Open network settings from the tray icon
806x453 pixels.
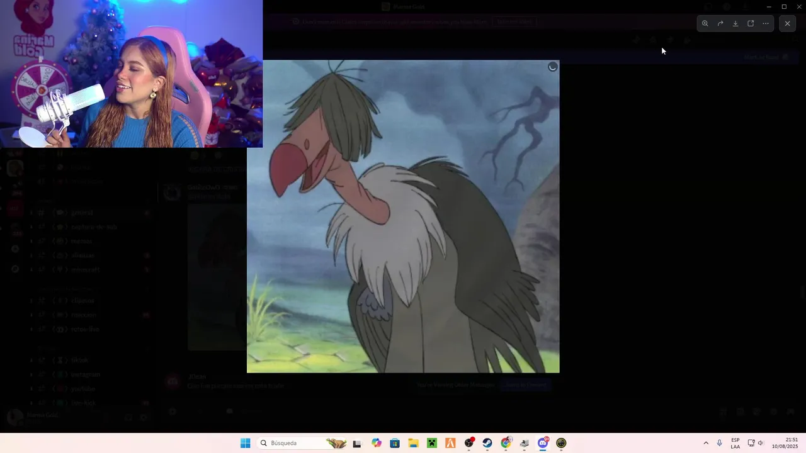(x=751, y=443)
